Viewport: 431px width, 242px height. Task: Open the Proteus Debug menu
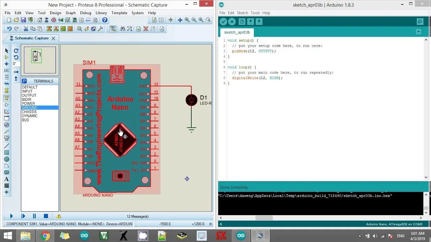[x=86, y=13]
